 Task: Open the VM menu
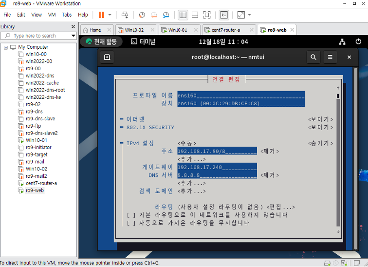(52, 15)
